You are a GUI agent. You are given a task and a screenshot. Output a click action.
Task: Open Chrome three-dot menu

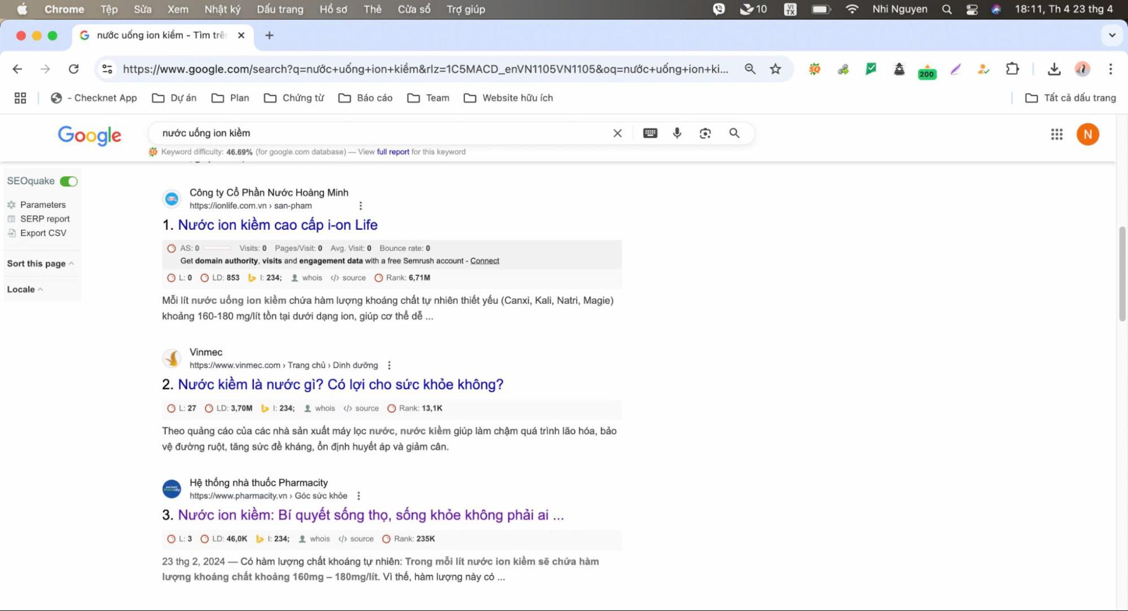[1110, 69]
